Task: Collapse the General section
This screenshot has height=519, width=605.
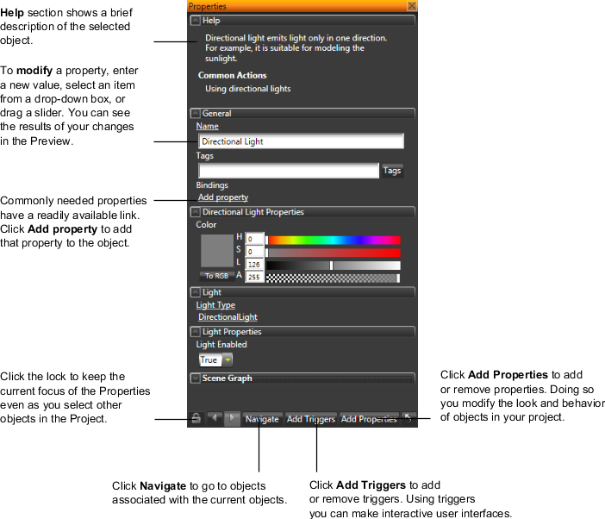Action: (196, 113)
